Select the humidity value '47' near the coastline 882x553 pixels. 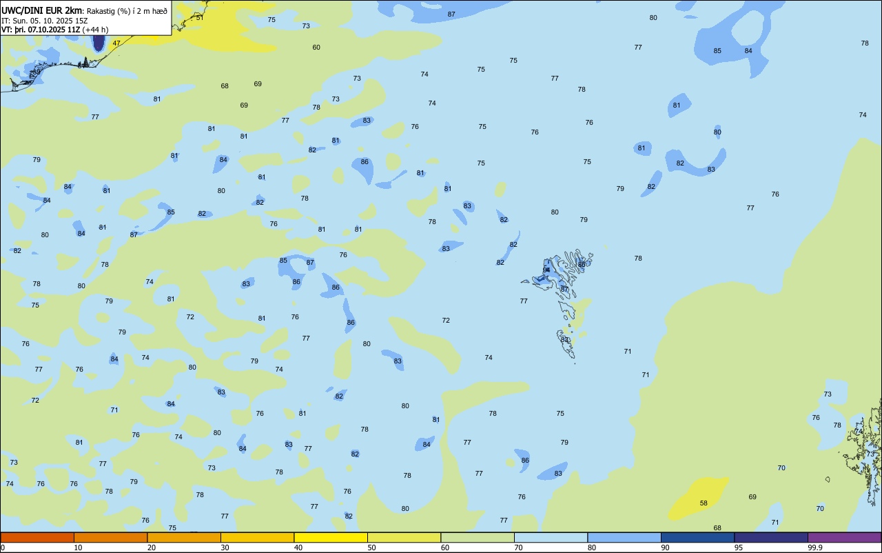(x=116, y=43)
